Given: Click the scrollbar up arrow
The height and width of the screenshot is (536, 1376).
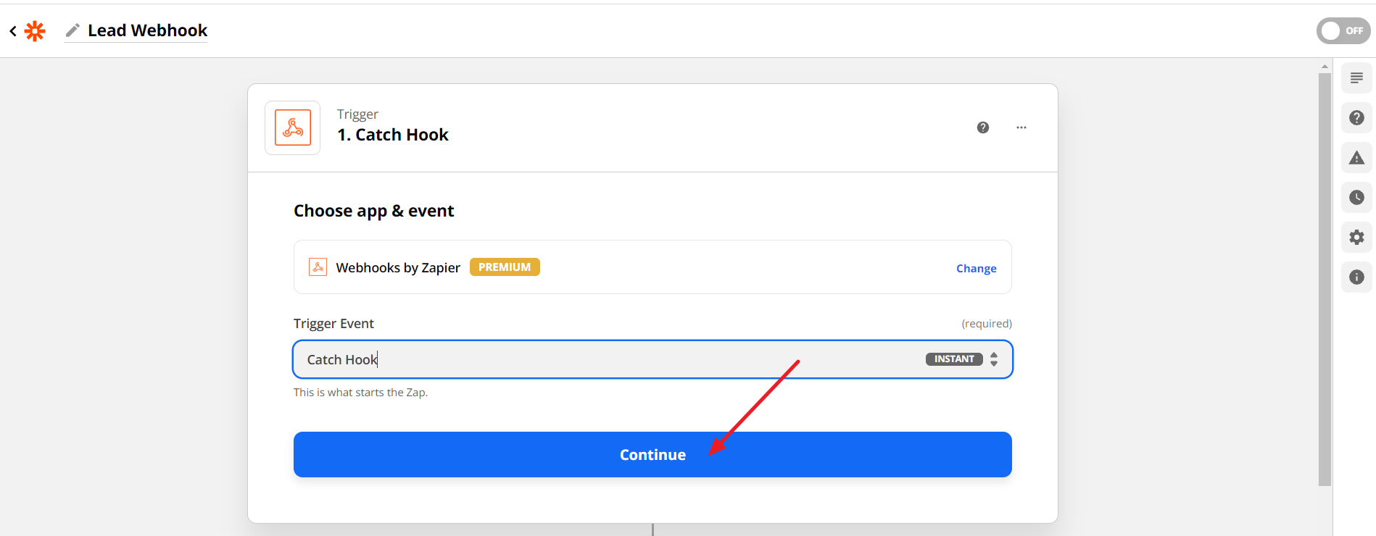Looking at the screenshot, I should pyautogui.click(x=1325, y=67).
